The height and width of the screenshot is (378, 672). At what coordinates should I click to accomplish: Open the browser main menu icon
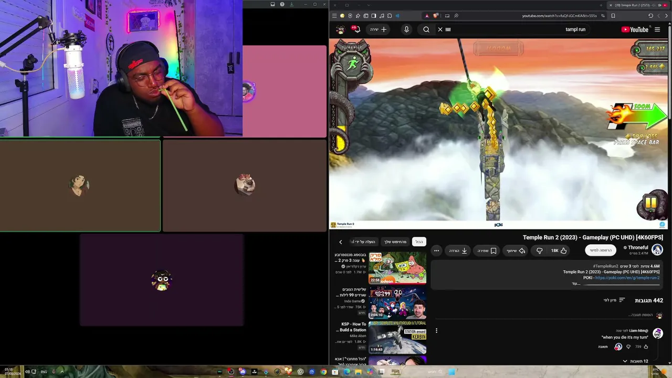[334, 16]
